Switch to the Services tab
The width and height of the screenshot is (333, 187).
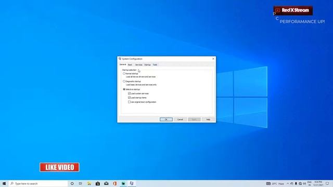point(139,64)
